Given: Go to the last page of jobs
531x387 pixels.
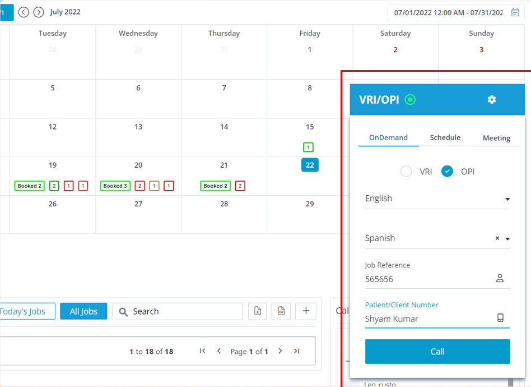Looking at the screenshot, I should coord(297,351).
